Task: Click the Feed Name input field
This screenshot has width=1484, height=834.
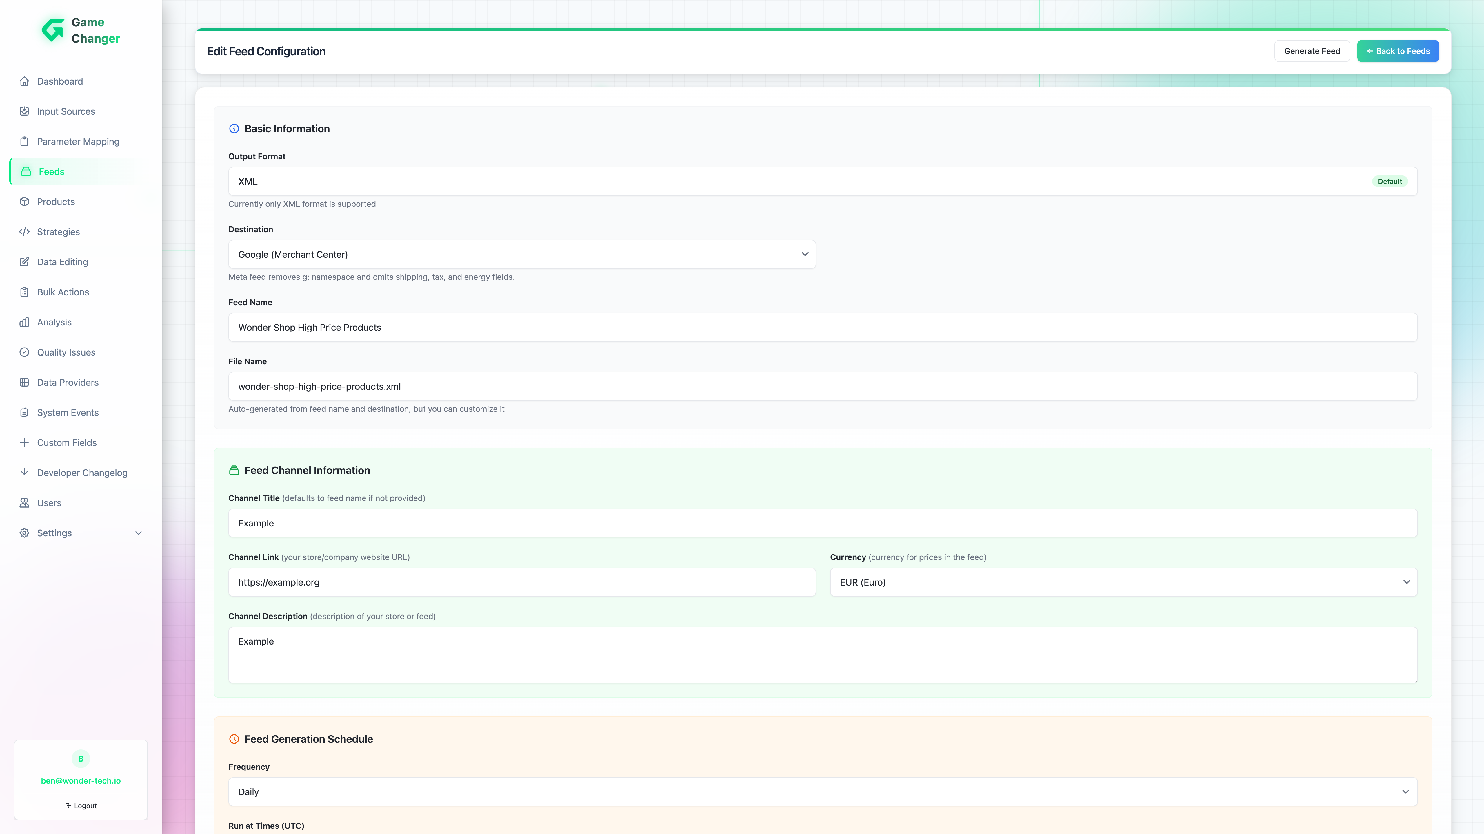Action: (x=823, y=328)
